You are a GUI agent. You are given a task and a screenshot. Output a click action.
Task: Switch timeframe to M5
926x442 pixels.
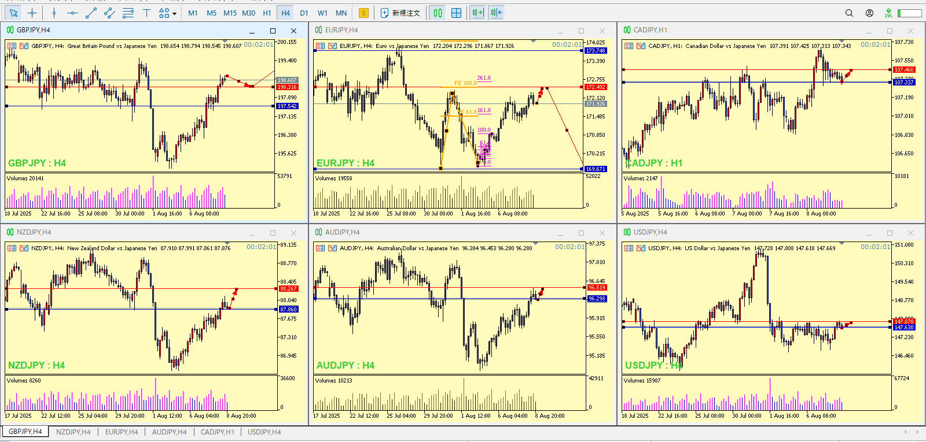coord(212,13)
